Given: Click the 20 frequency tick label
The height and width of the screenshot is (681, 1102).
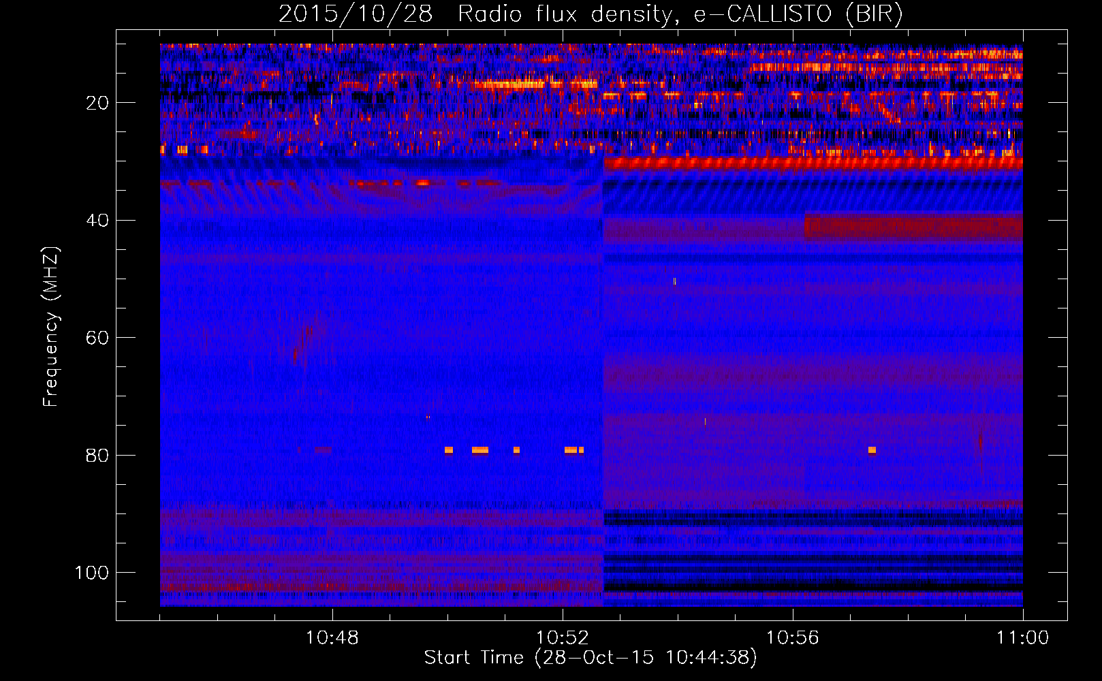Looking at the screenshot, I should tap(97, 103).
